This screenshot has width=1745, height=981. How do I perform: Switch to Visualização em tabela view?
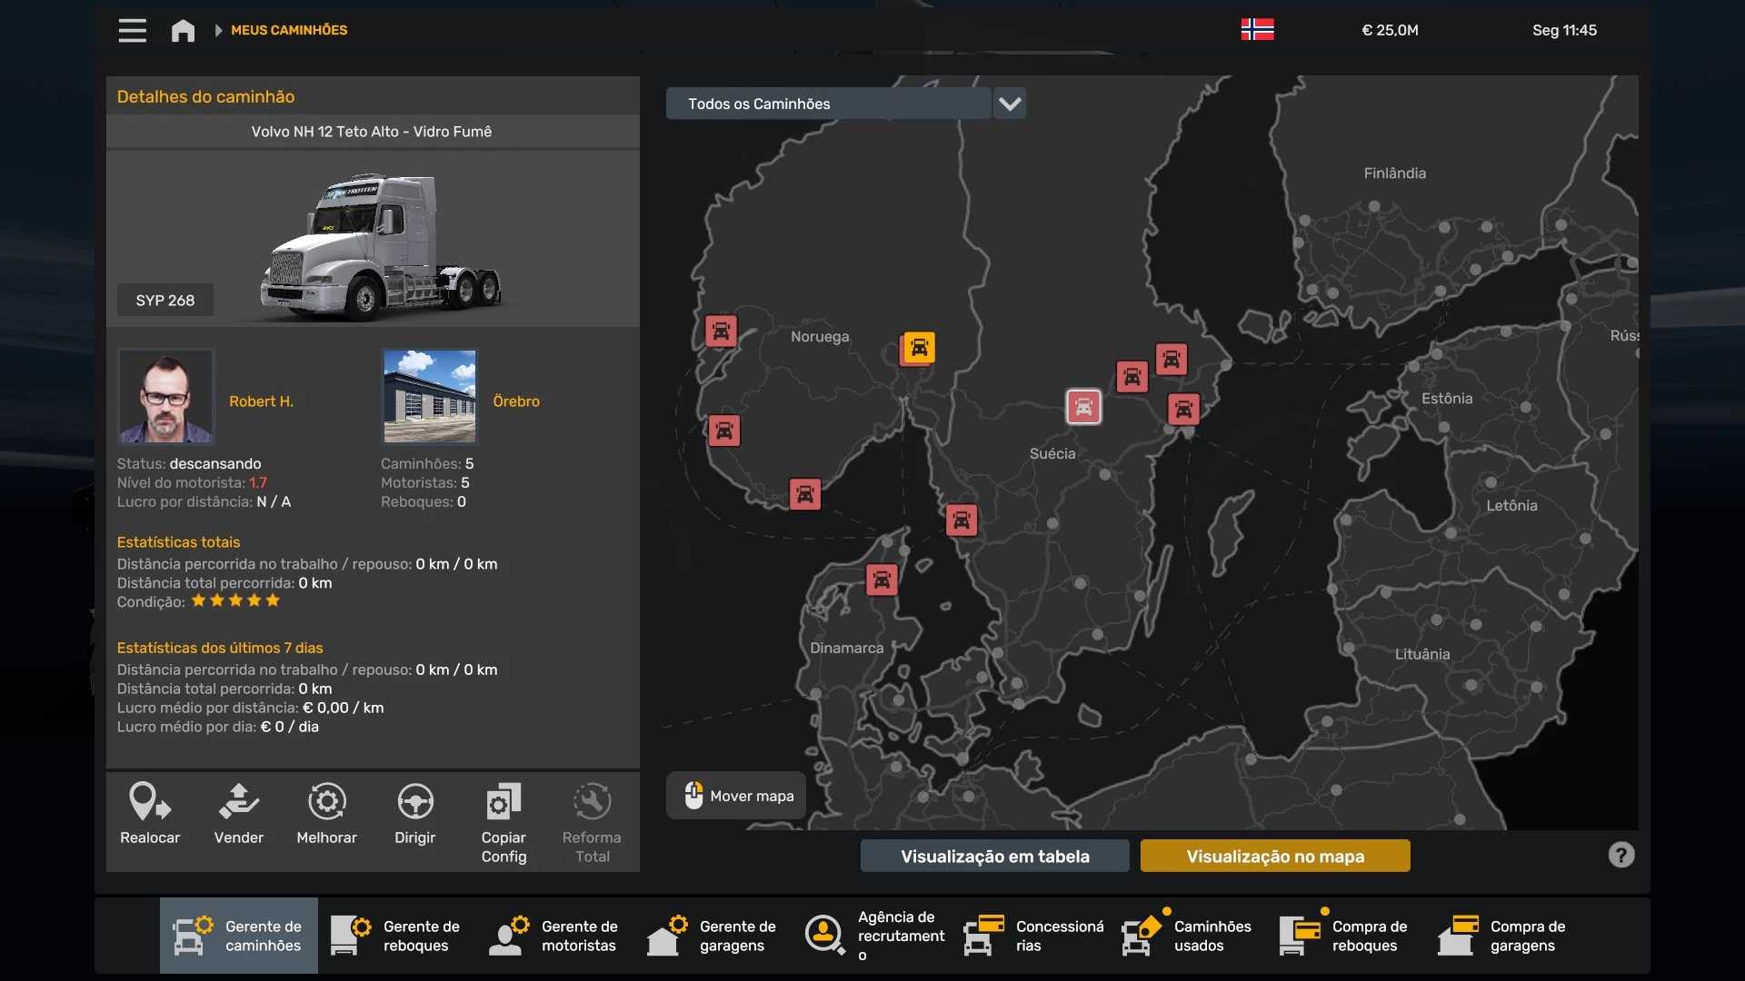994,856
